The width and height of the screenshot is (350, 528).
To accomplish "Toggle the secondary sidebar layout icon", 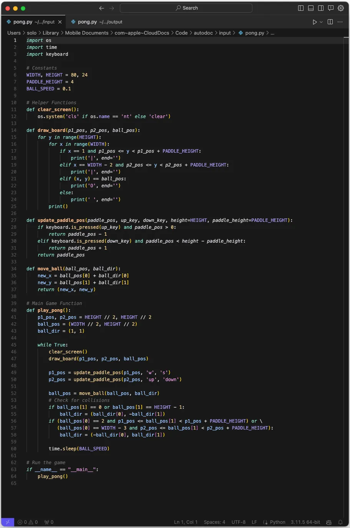I will click(x=321, y=8).
